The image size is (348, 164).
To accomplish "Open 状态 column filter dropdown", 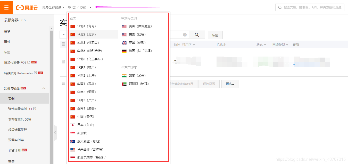I will coord(261,45).
